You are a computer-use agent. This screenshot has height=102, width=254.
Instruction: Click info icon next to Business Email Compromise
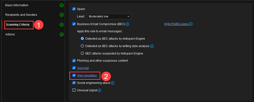(x=127, y=24)
